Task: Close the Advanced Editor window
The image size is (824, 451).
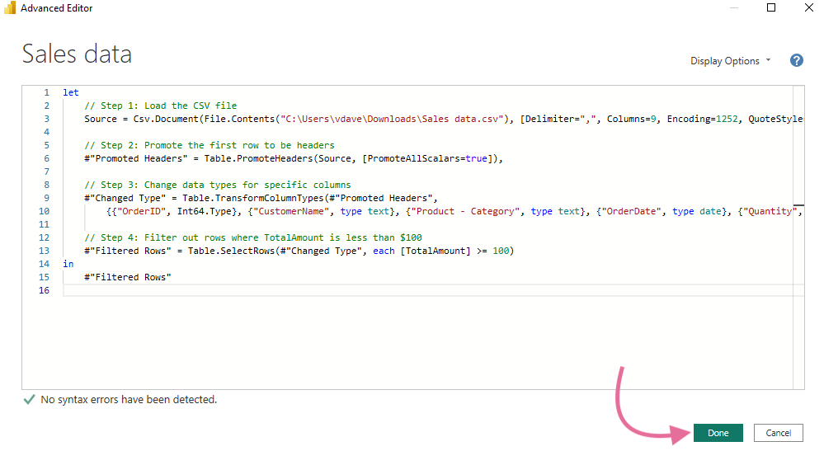Action: click(809, 7)
